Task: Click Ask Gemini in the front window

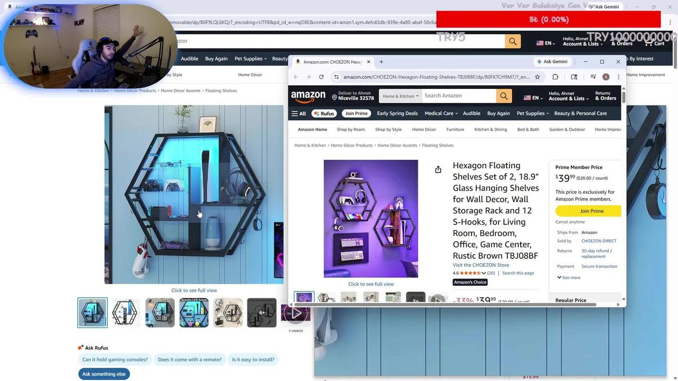Action: coord(551,61)
